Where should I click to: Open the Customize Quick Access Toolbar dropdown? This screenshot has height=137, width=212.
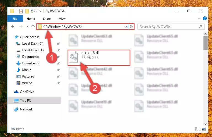coord(40,11)
